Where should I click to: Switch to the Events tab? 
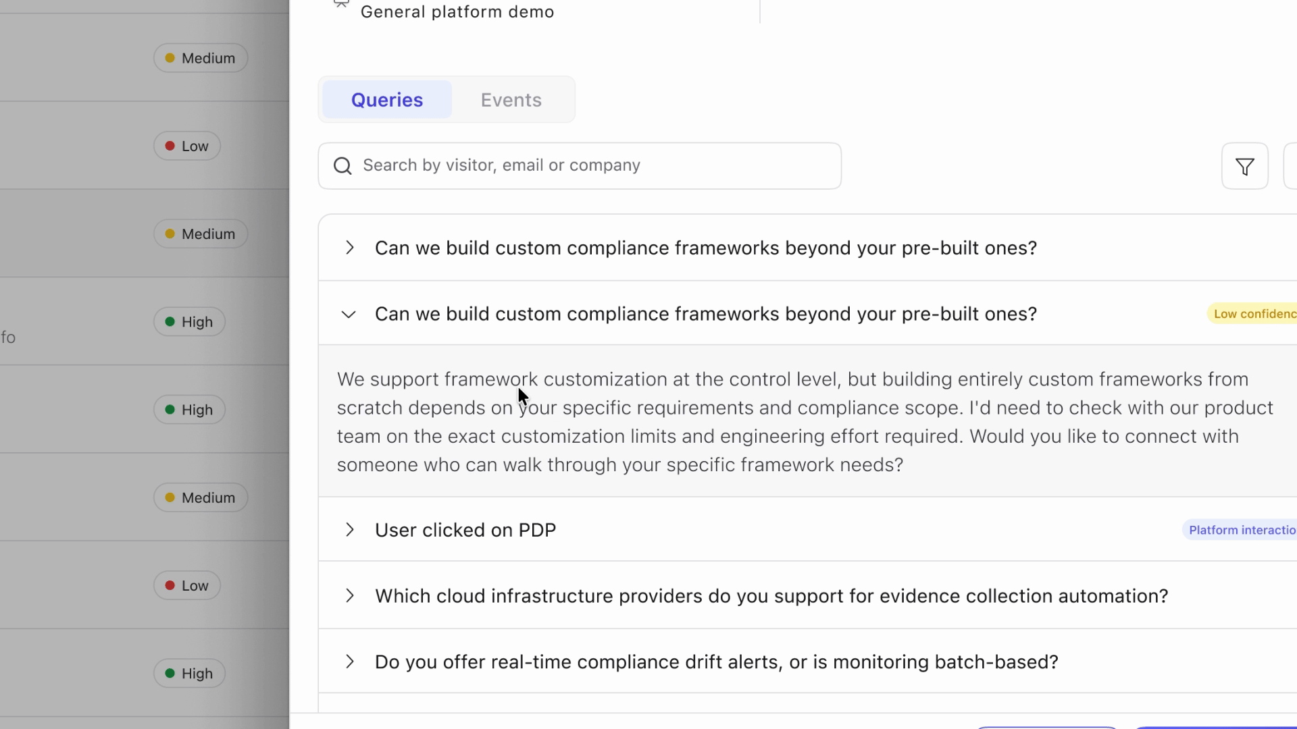click(511, 100)
